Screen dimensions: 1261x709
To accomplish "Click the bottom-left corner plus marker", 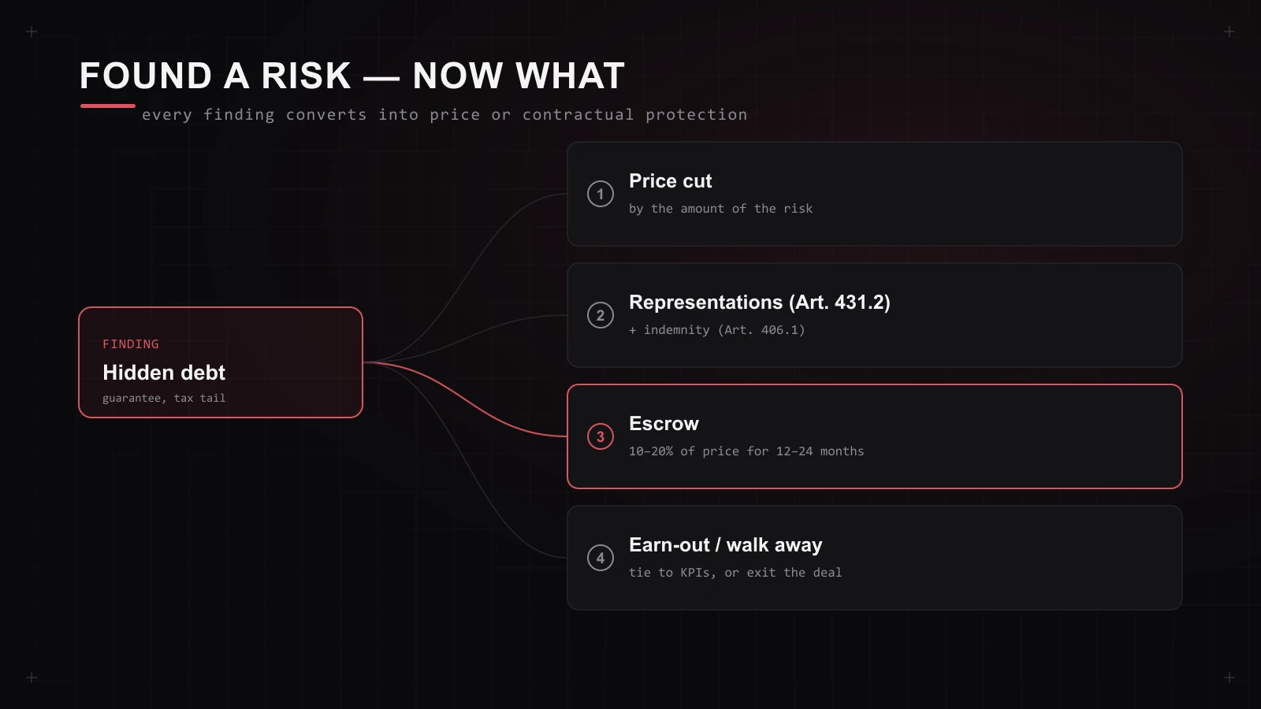I will coord(32,677).
